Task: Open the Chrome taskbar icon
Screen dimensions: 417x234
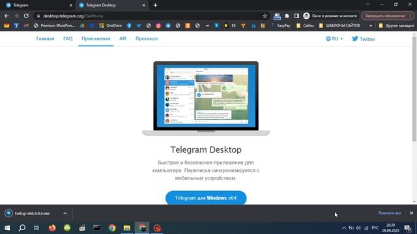Action: pos(112,228)
